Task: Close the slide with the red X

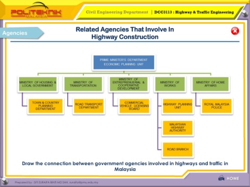Action: pos(235,31)
